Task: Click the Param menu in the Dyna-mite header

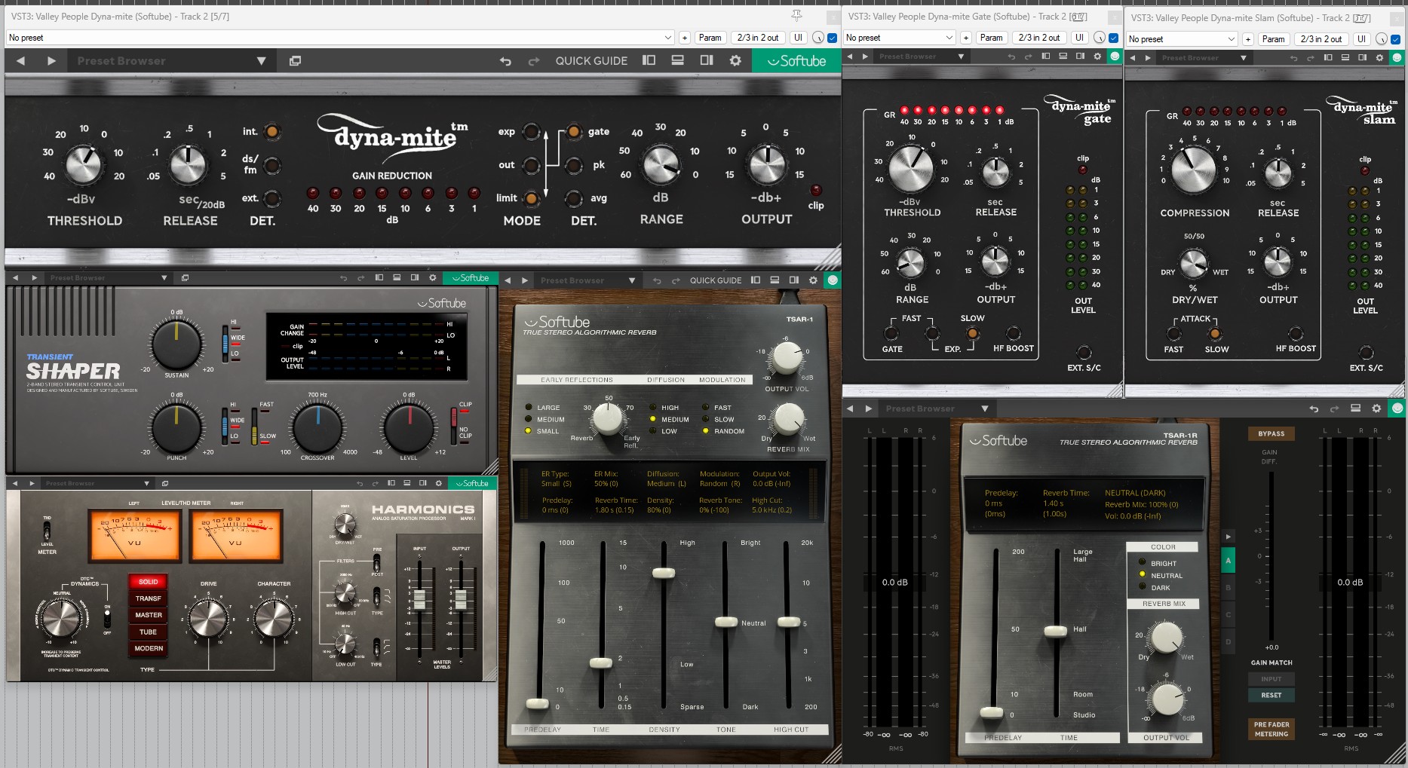Action: coord(710,37)
